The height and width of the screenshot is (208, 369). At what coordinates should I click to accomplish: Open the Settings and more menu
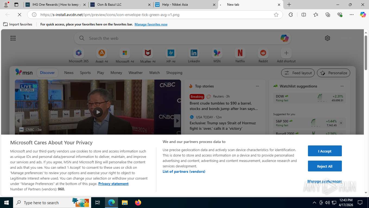pos(352,15)
